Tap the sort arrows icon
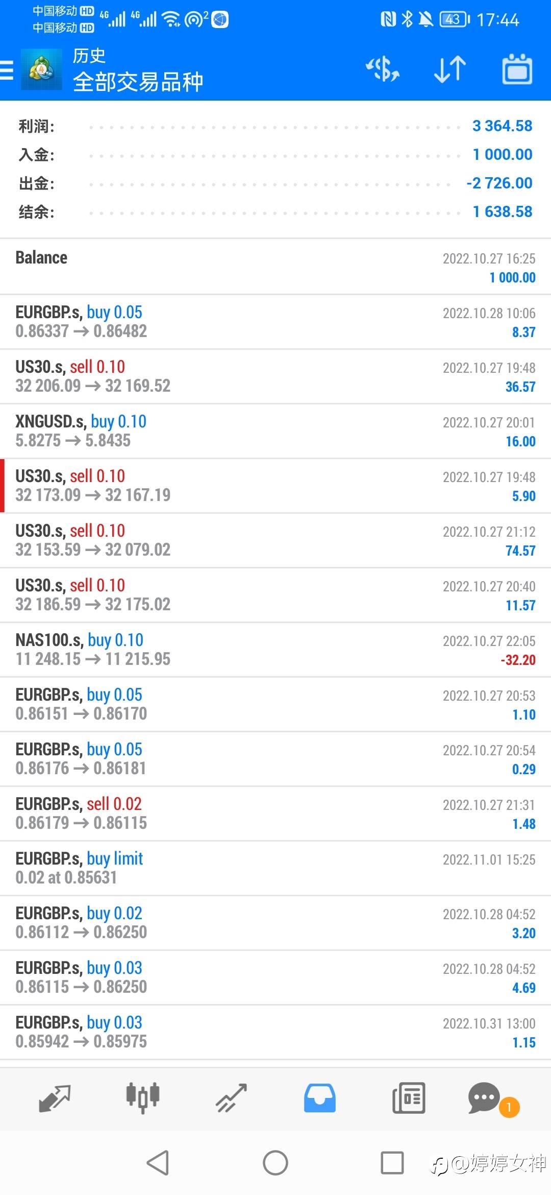 (x=450, y=69)
